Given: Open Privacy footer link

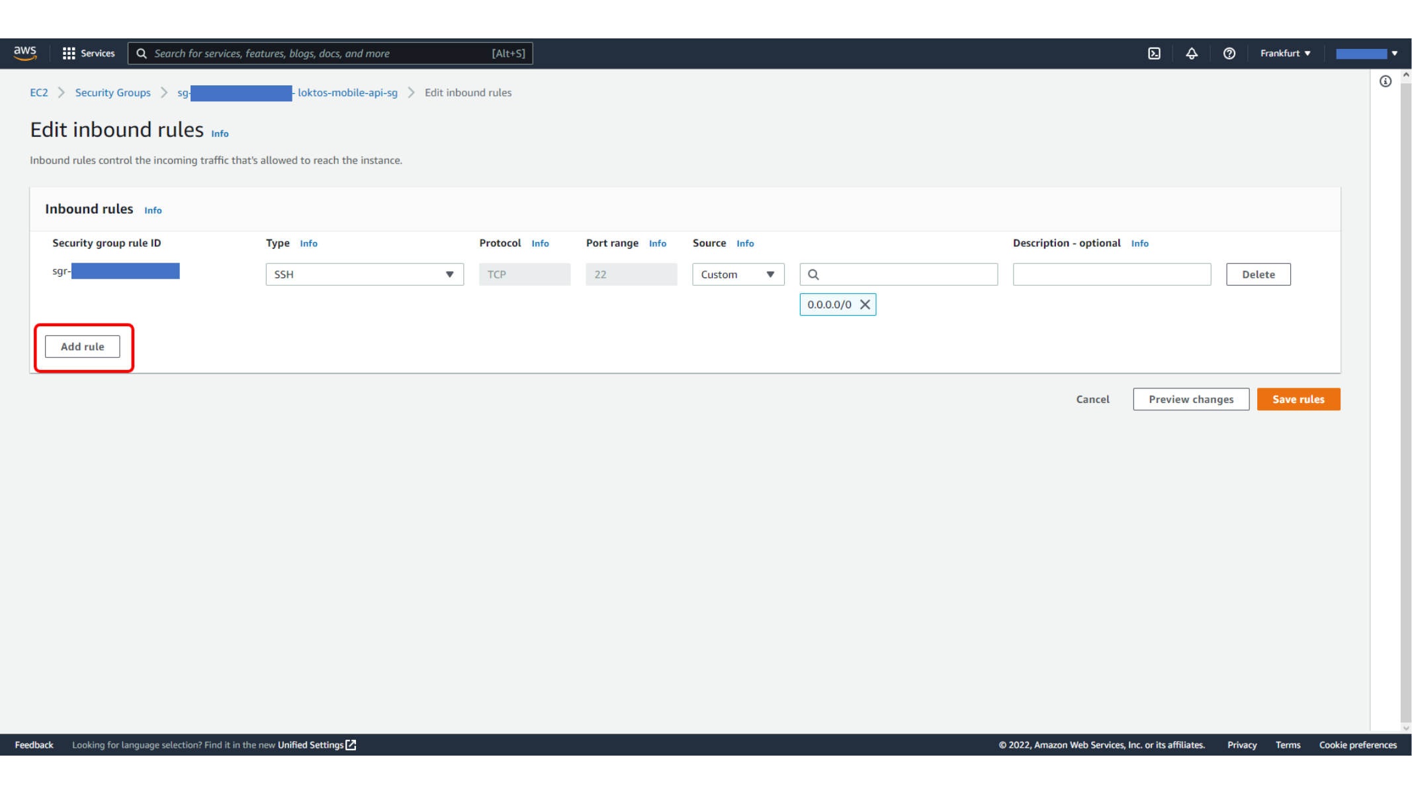Looking at the screenshot, I should [1242, 745].
